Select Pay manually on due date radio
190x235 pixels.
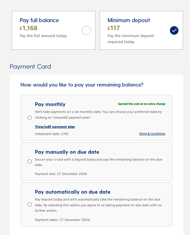pyautogui.click(x=30, y=161)
